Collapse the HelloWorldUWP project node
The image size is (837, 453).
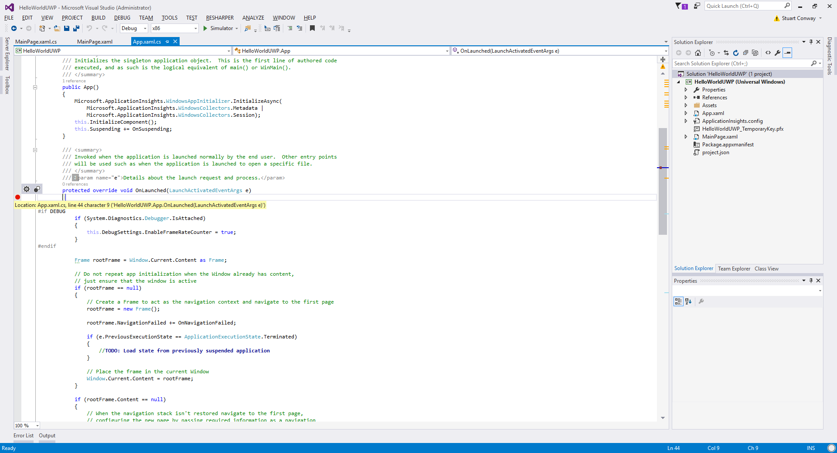tap(679, 82)
